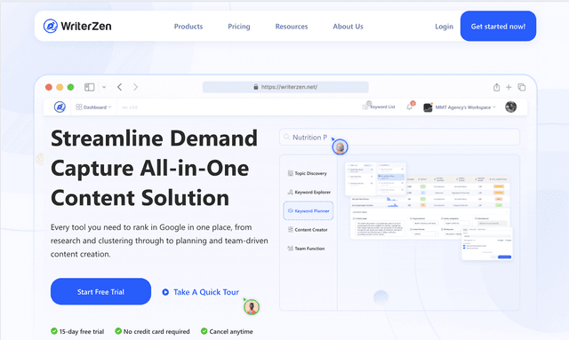This screenshot has height=340, width=569.
Task: Click the Start Free Trial button
Action: (100, 291)
